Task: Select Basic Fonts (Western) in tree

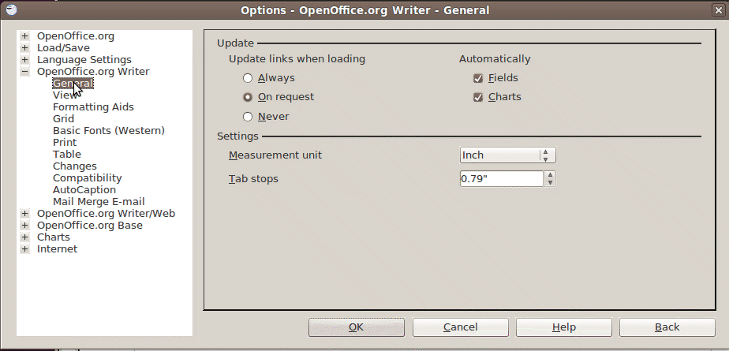Action: tap(108, 131)
